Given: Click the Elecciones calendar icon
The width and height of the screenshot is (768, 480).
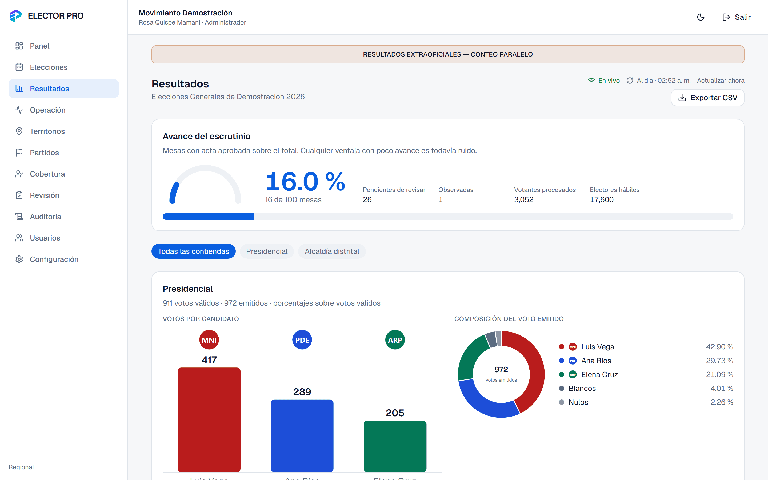Looking at the screenshot, I should click(x=19, y=67).
